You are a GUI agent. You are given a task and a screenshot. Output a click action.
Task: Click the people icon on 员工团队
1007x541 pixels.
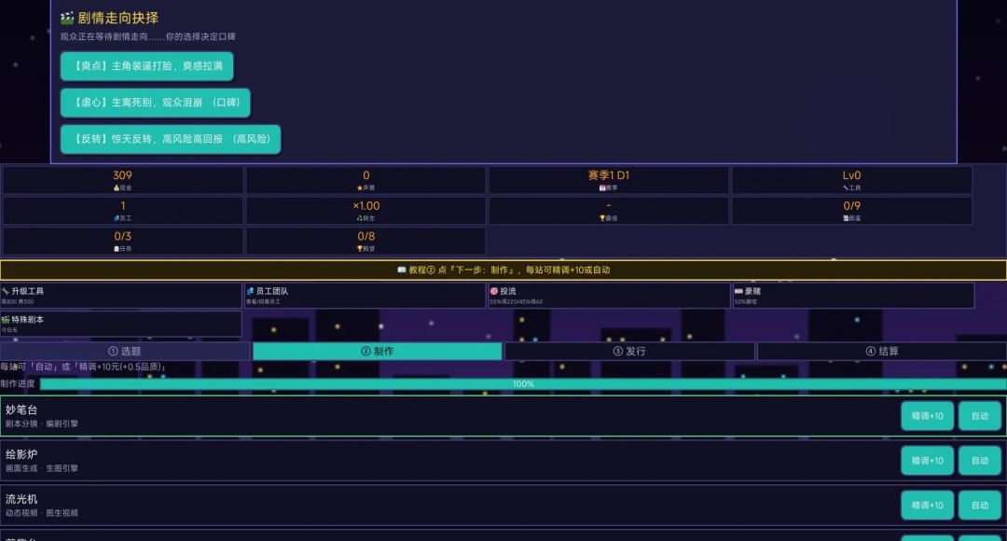pos(251,291)
